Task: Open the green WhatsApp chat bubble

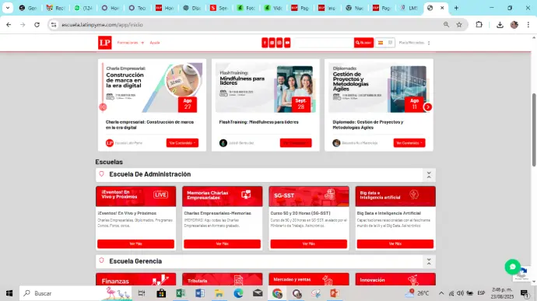Action: pyautogui.click(x=512, y=267)
